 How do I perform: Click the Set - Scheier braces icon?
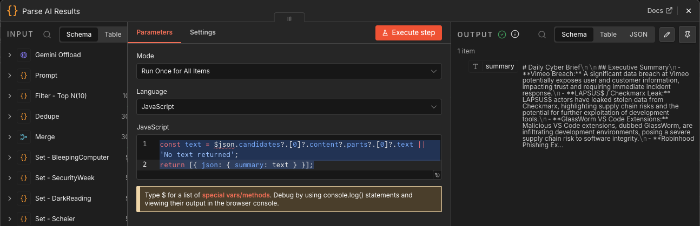[23, 219]
